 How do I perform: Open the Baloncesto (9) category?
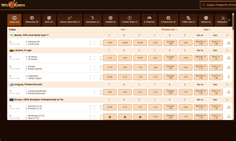32,20
